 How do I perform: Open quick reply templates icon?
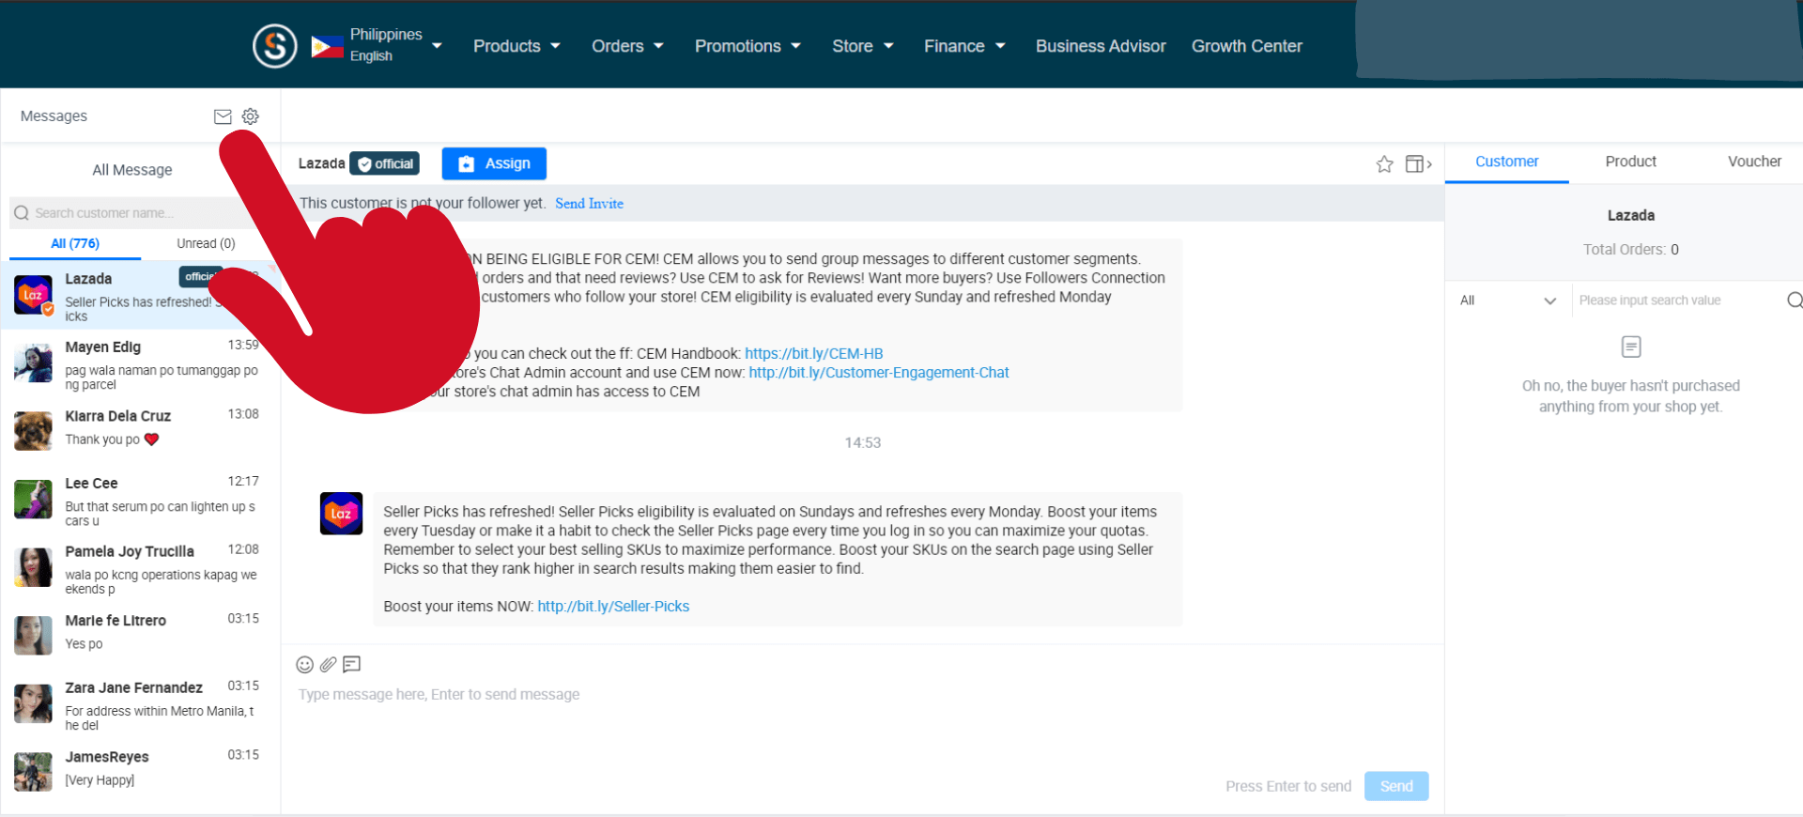click(x=352, y=665)
